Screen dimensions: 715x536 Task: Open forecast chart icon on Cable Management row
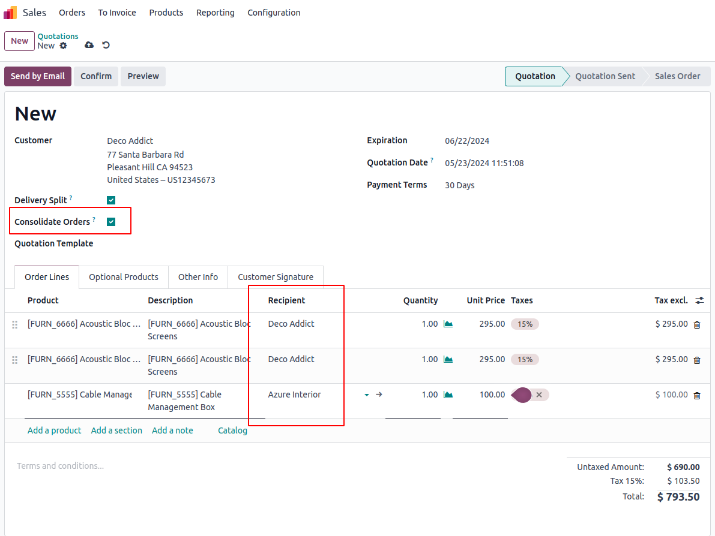(x=448, y=395)
